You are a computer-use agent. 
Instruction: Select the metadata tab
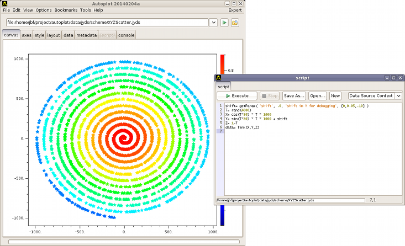point(87,35)
